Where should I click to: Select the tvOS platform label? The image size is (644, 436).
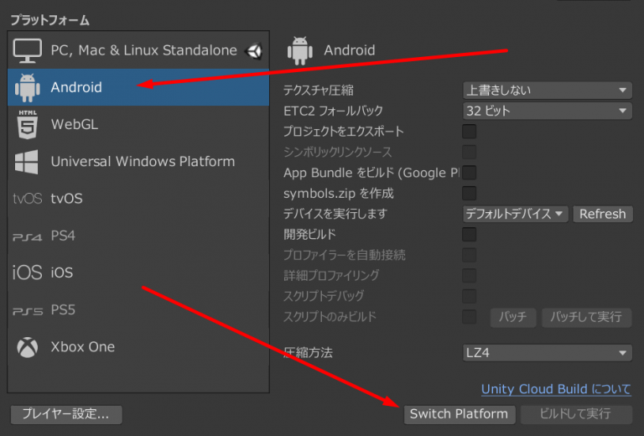coord(66,199)
